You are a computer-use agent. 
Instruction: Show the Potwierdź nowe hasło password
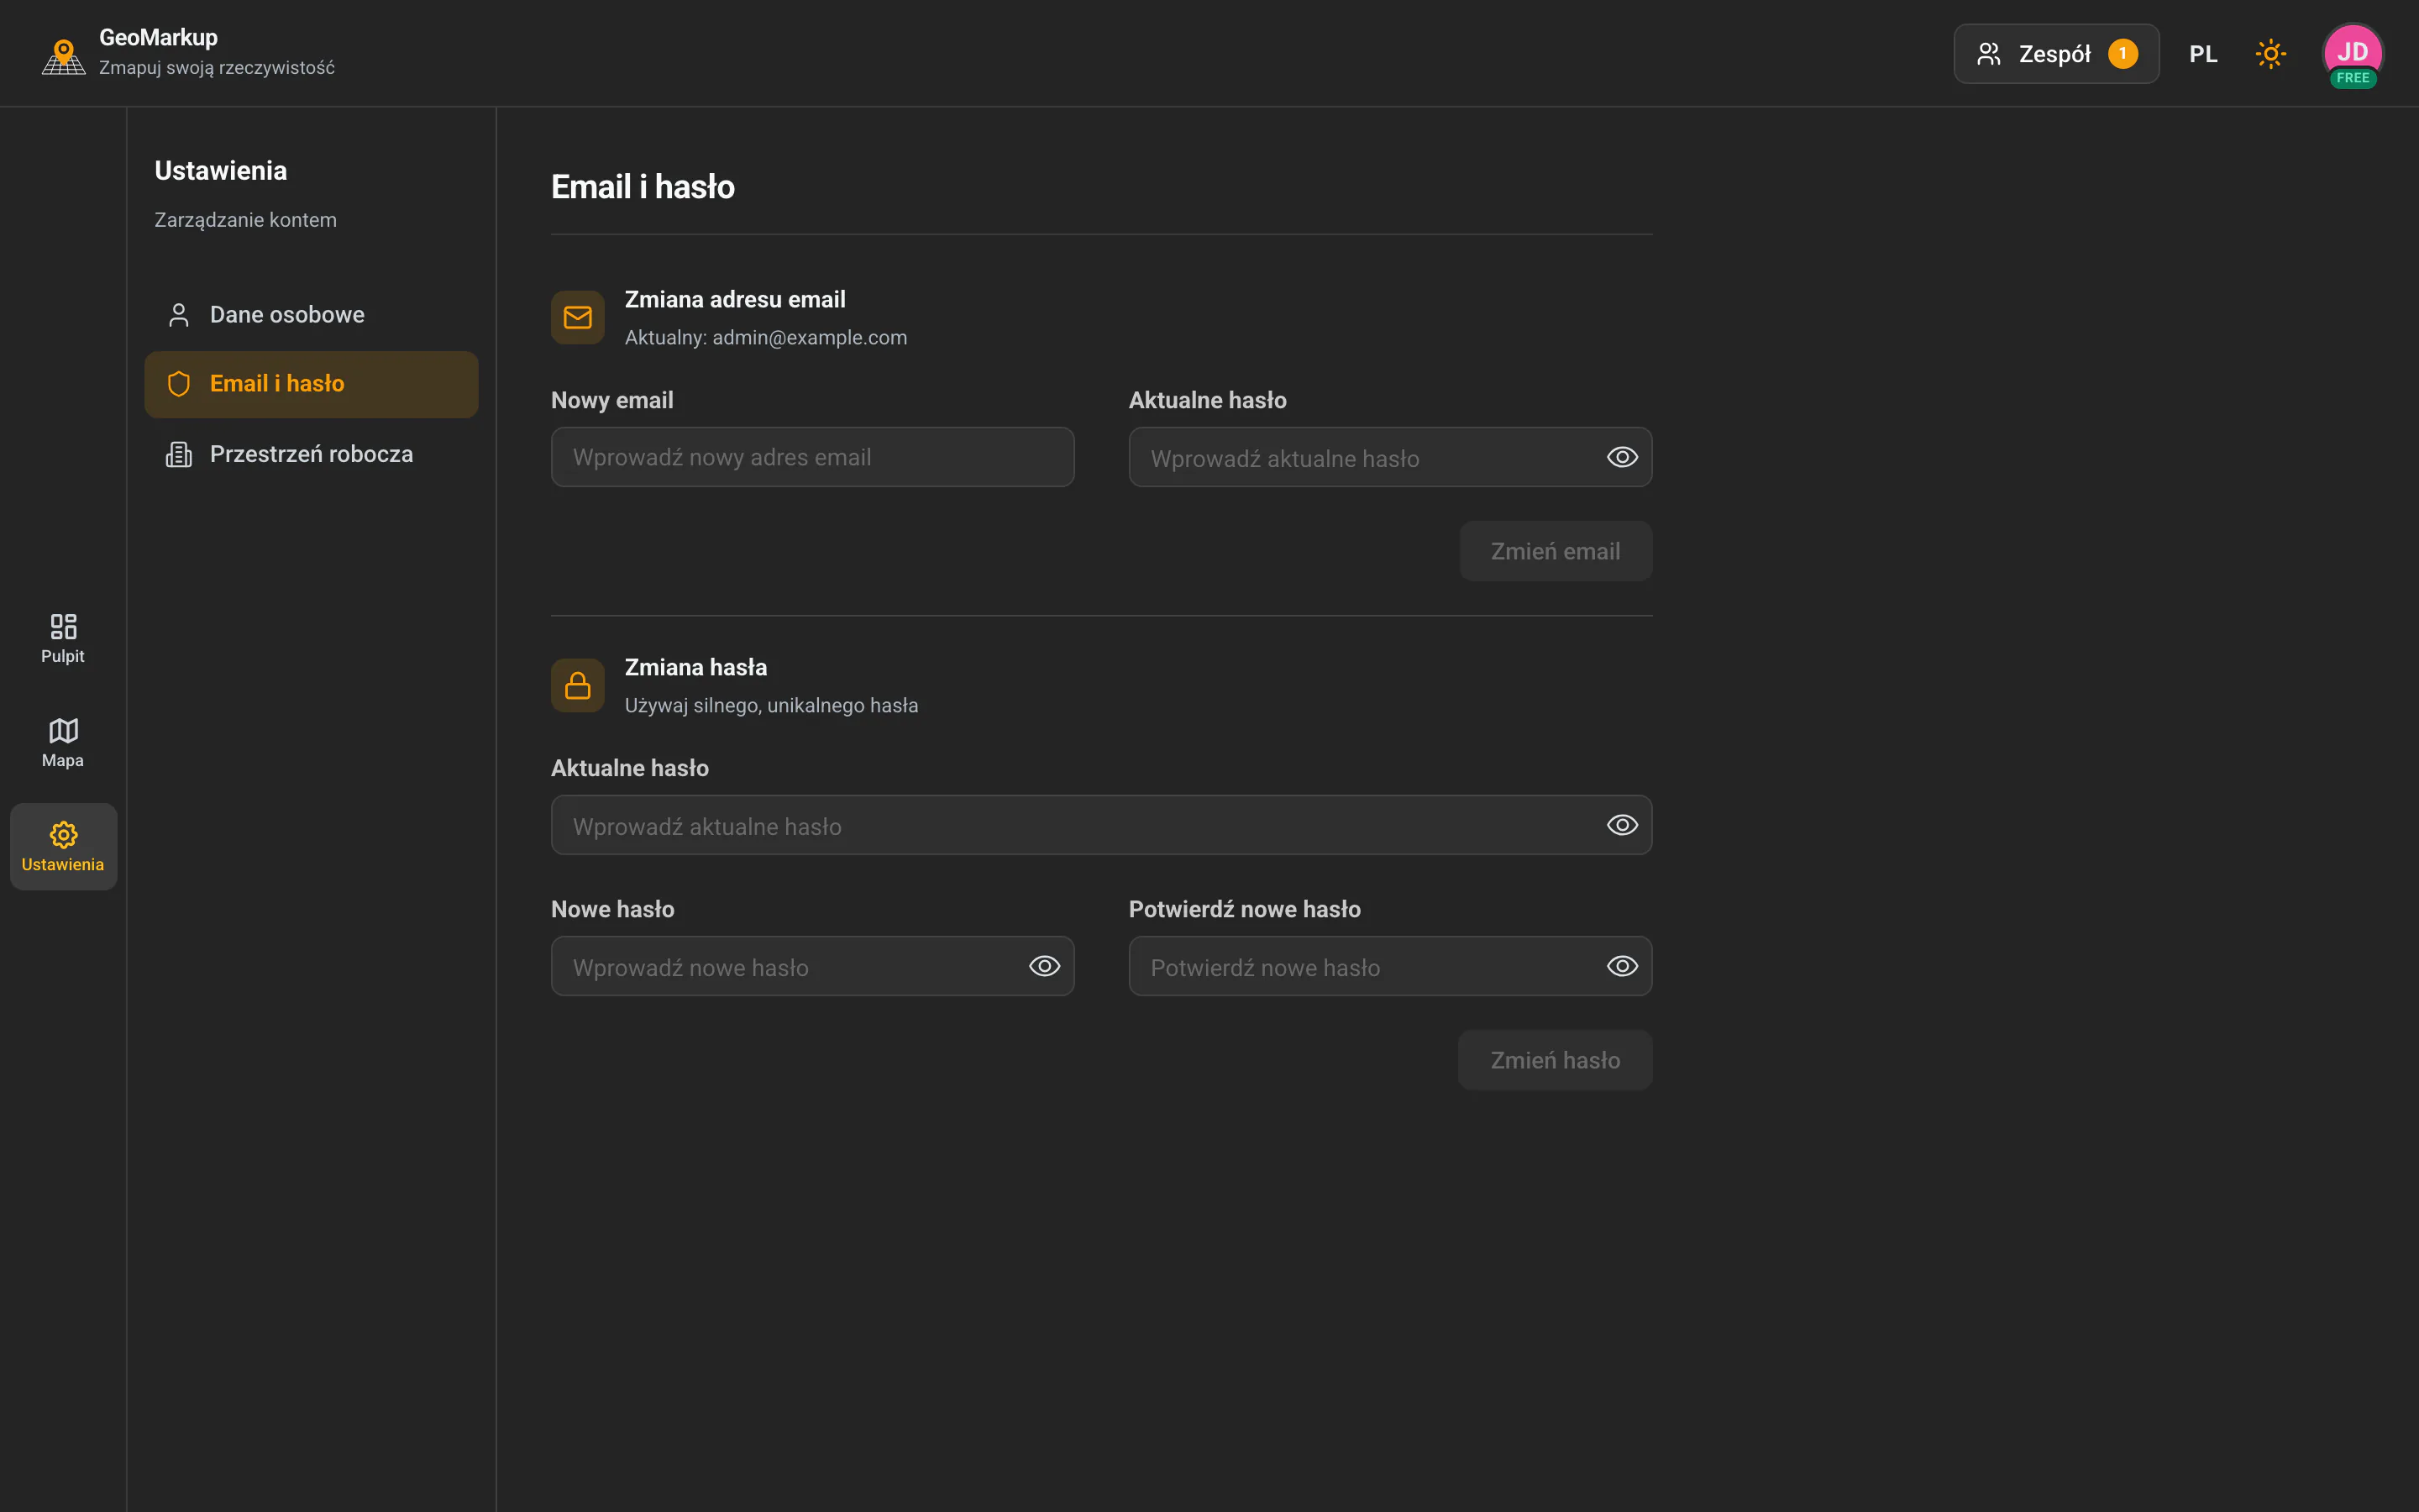(x=1621, y=966)
